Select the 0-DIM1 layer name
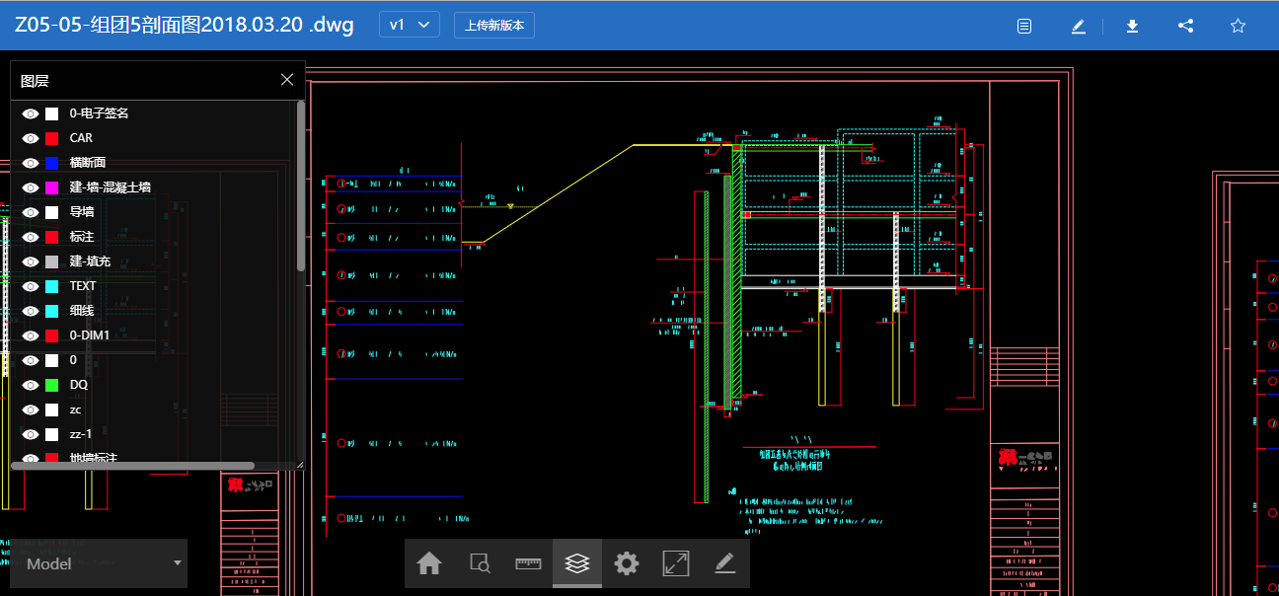The height and width of the screenshot is (596, 1279). 90,335
